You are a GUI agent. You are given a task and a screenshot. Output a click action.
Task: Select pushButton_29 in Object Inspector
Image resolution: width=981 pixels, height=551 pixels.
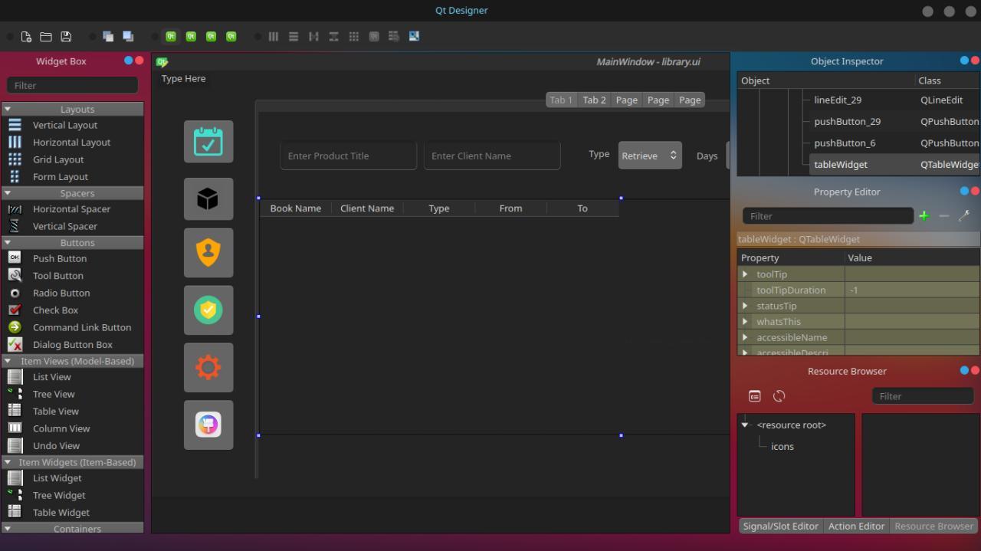(847, 121)
